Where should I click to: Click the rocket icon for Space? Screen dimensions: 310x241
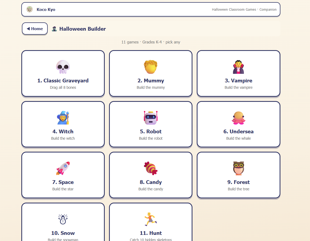(63, 168)
